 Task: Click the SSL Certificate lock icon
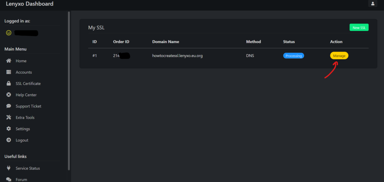[x=9, y=84]
